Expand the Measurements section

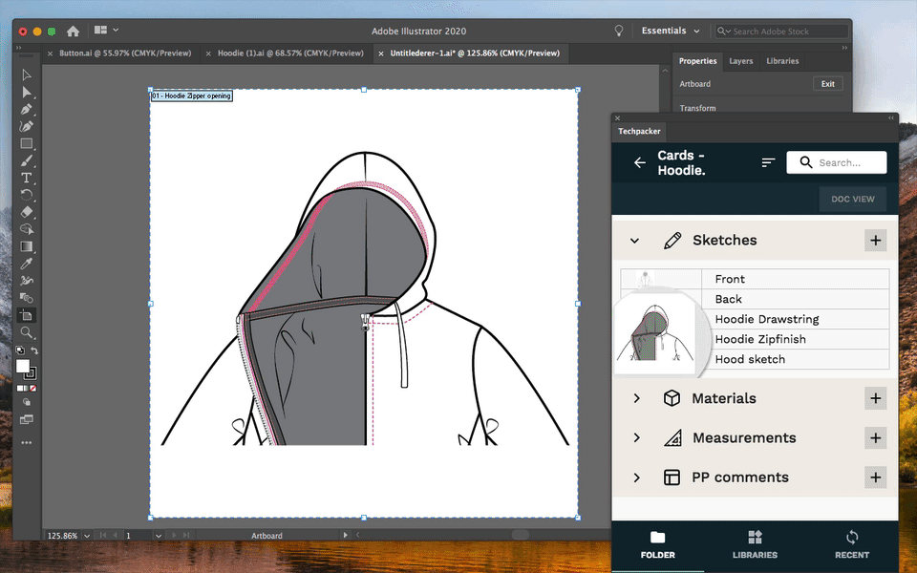636,438
